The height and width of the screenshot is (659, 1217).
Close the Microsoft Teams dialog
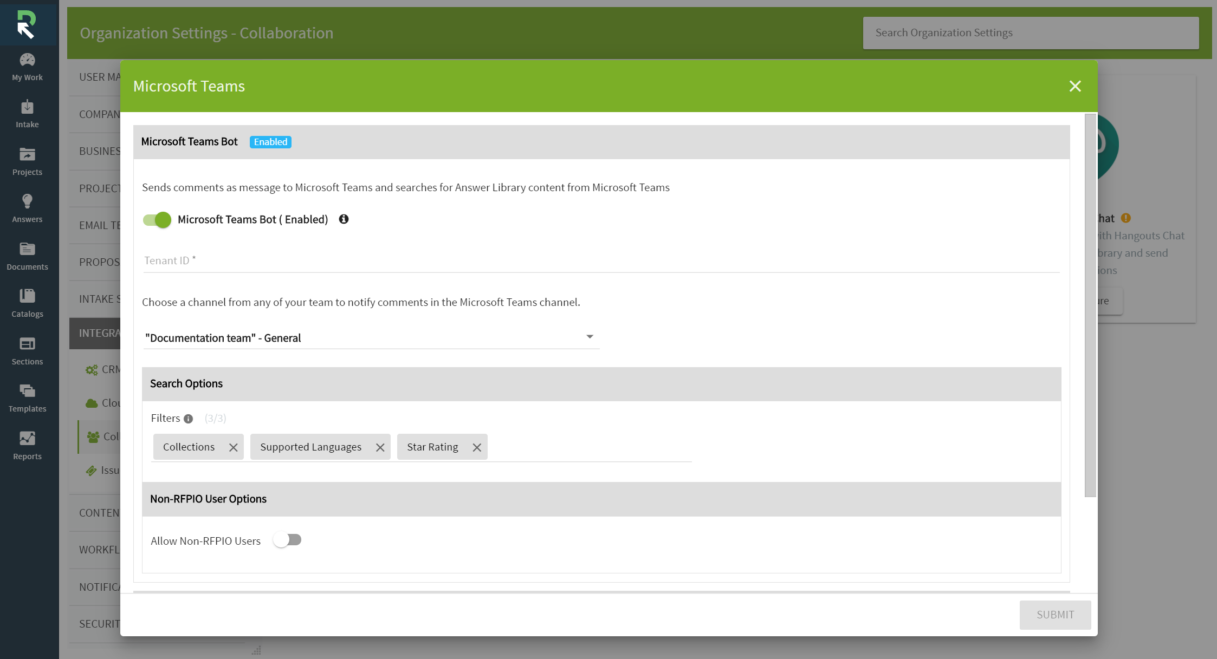pyautogui.click(x=1075, y=86)
